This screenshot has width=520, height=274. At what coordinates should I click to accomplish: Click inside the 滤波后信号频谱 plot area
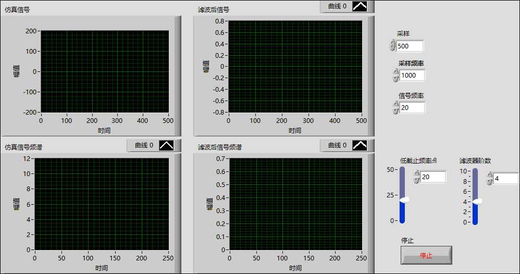(296, 204)
